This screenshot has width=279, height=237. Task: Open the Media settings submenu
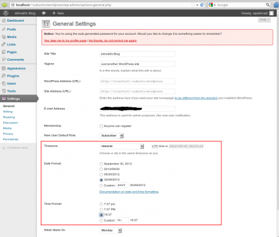click(7, 128)
